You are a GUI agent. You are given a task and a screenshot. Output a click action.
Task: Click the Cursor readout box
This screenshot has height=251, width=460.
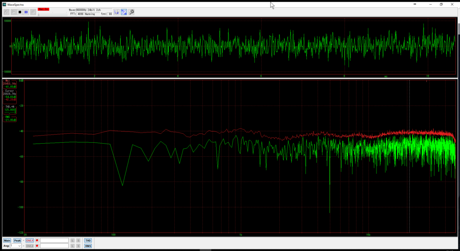tap(9, 97)
